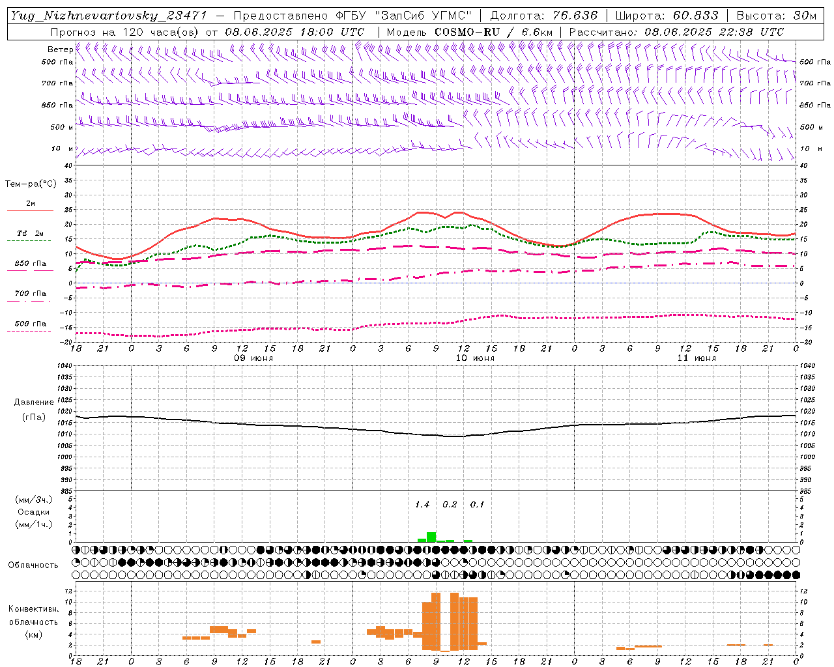Screen dimensions: 834x667
Task: Click the 850 гПа temperature legend entry
Action: click(x=31, y=264)
